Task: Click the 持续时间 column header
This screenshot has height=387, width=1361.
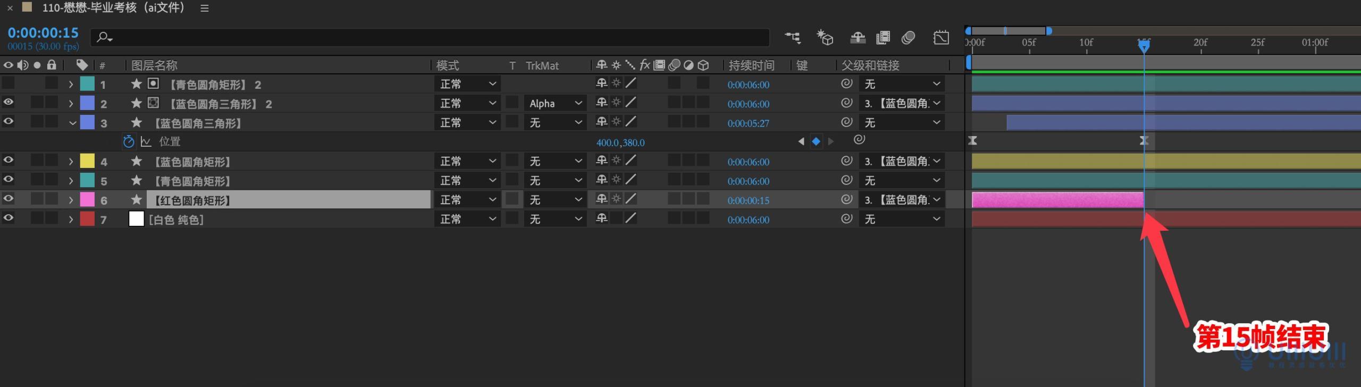Action: pyautogui.click(x=751, y=65)
